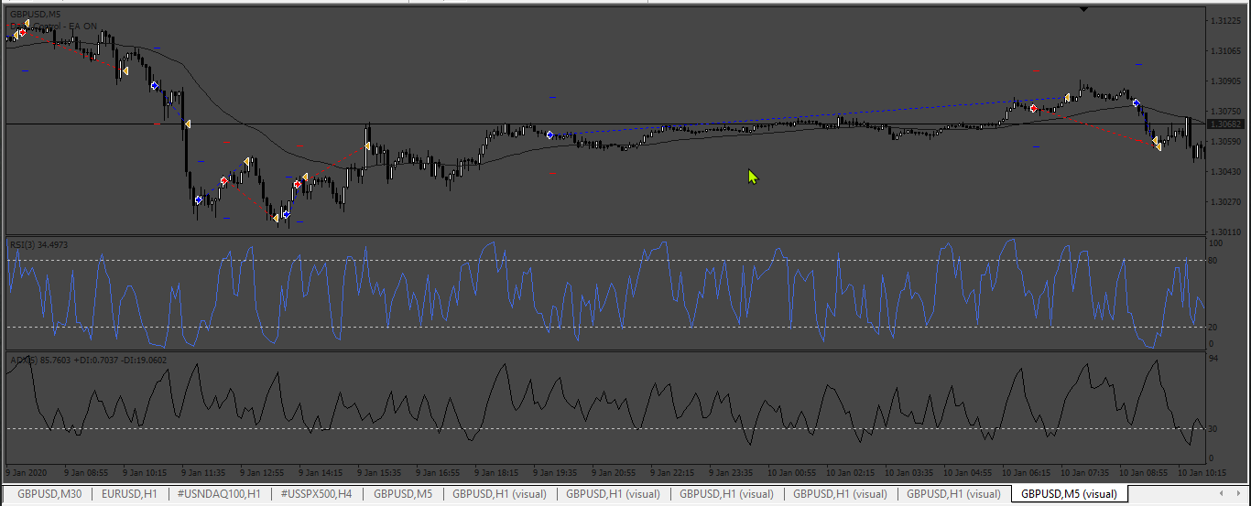Click the '9 Jan 15:35' time axis label
Viewport: 1251px width, 506px height.
pyautogui.click(x=379, y=473)
